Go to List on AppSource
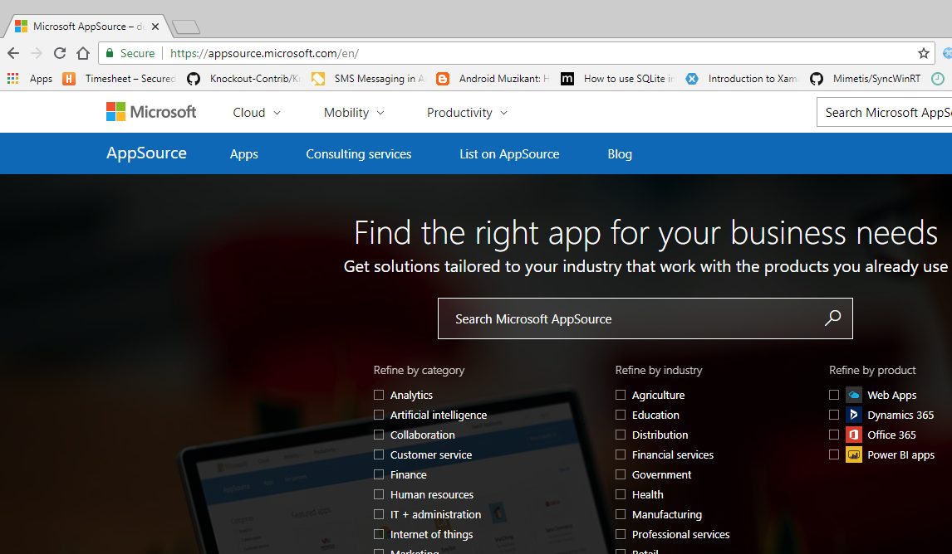 [x=509, y=153]
